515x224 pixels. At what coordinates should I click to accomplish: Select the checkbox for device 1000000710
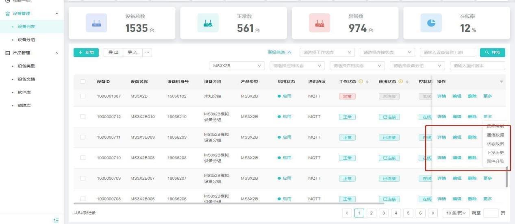(x=83, y=158)
